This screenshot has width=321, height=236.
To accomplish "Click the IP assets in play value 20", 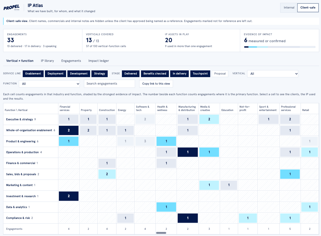I will coord(169,40).
